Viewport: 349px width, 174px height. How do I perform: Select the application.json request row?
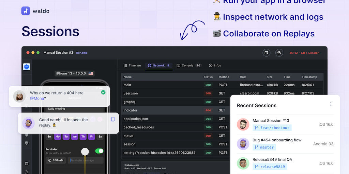(176, 119)
